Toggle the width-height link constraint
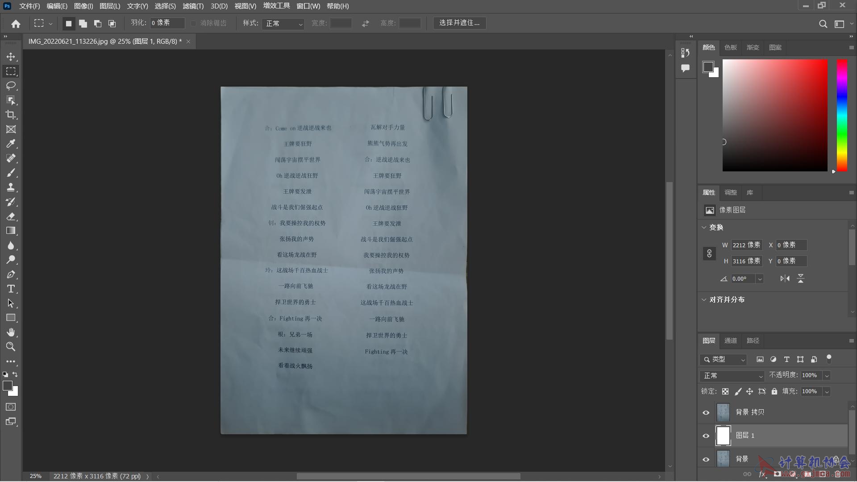 pyautogui.click(x=709, y=253)
